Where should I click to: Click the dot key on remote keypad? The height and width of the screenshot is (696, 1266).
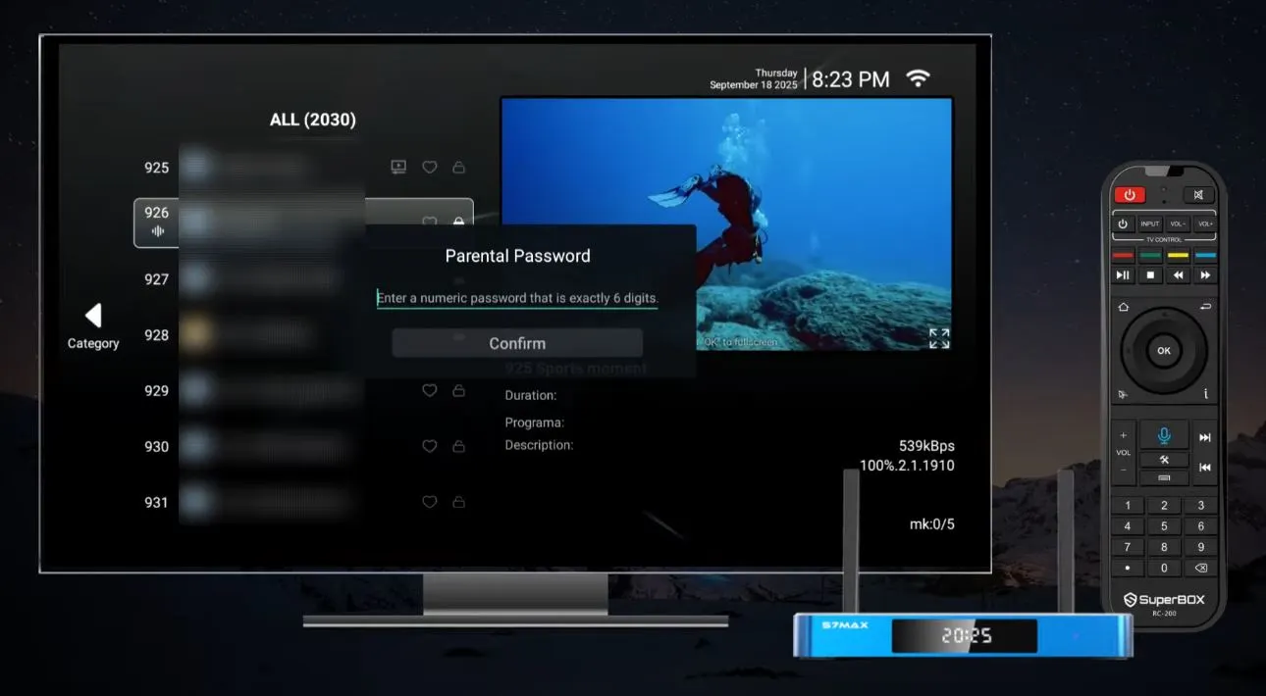(1128, 568)
